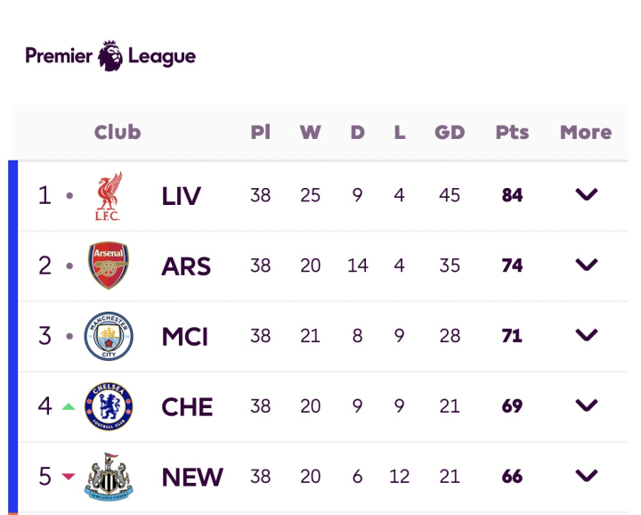641x515 pixels.
Task: Click Chelsea's green position-up arrow
Action: (69, 406)
